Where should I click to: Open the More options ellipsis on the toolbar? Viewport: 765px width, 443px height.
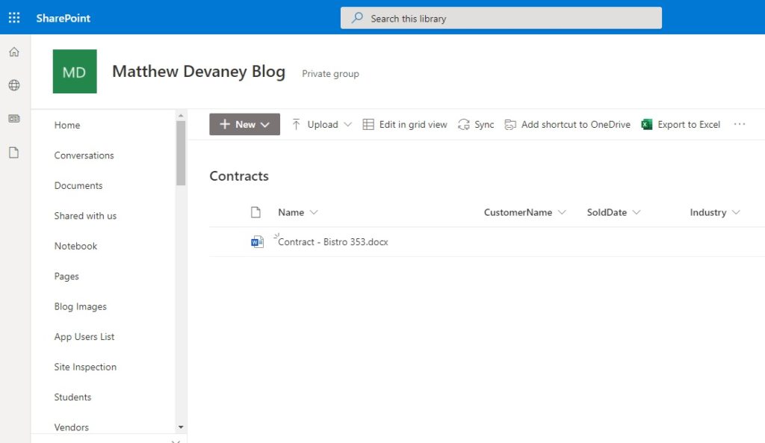click(740, 125)
